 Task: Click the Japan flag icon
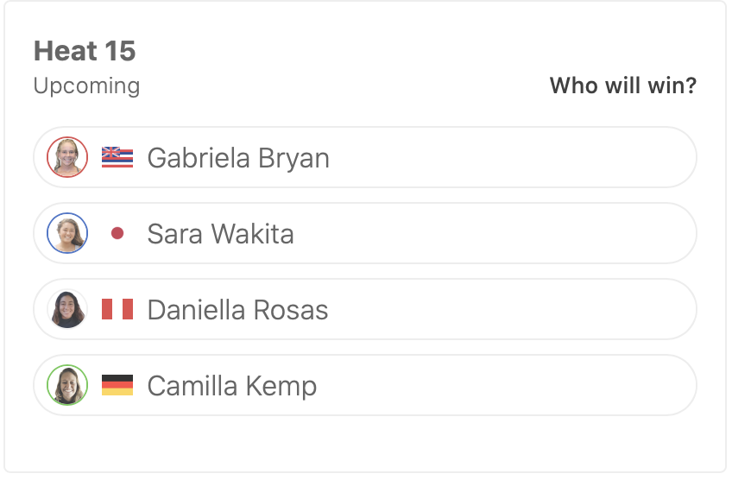pyautogui.click(x=117, y=233)
